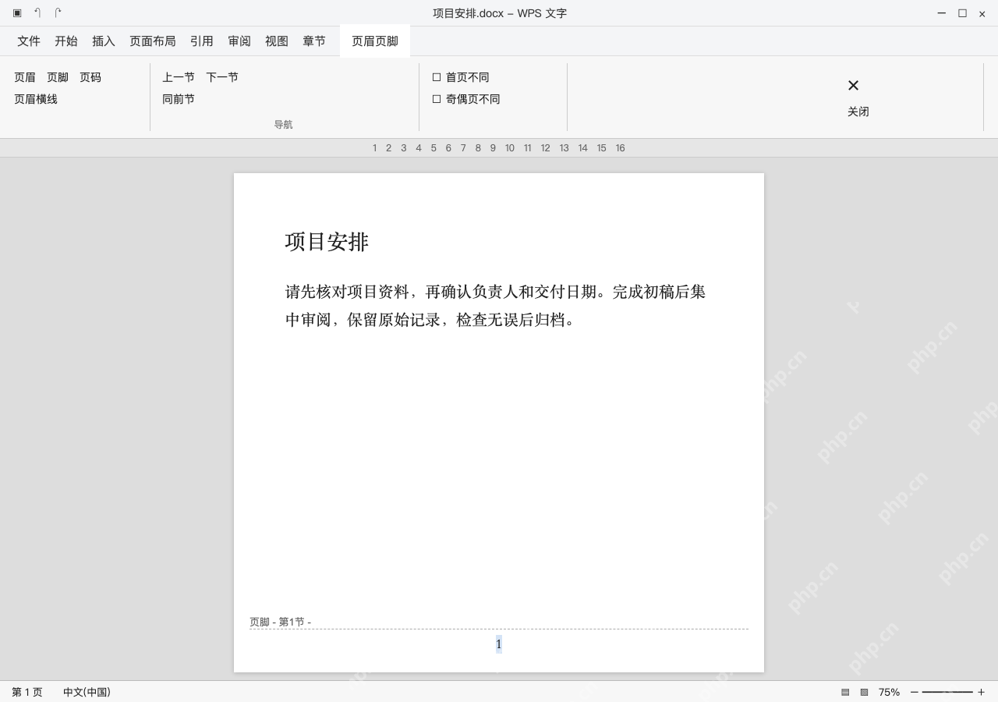Click ruler mark 10
The height and width of the screenshot is (702, 998).
[x=509, y=148]
